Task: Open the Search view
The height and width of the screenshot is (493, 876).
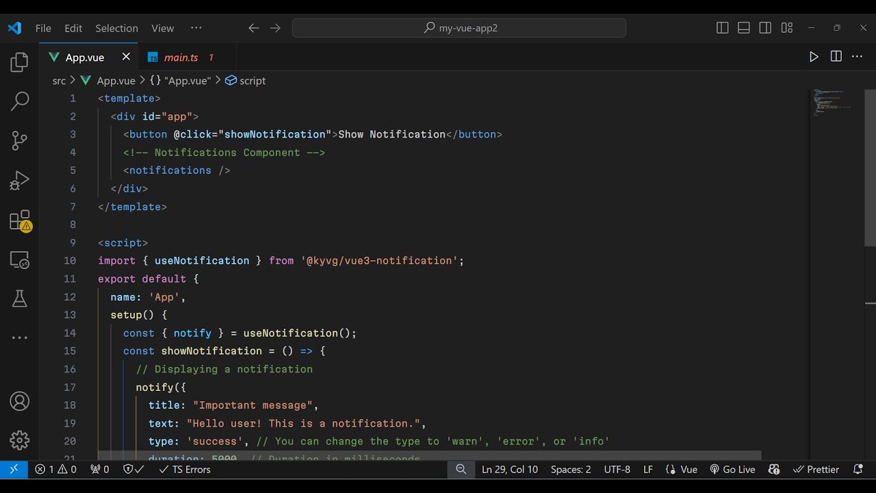Action: 20,101
